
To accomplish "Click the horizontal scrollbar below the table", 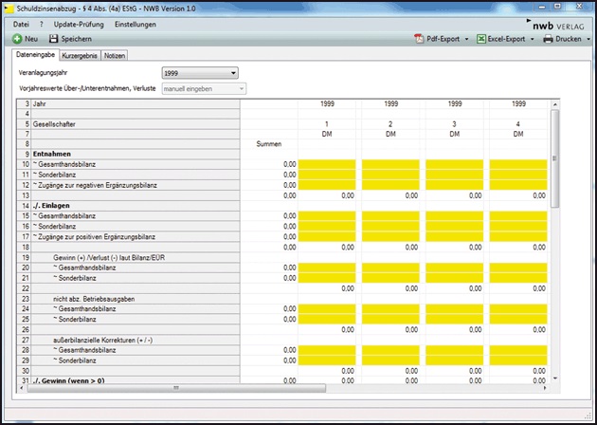I will tap(175, 388).
